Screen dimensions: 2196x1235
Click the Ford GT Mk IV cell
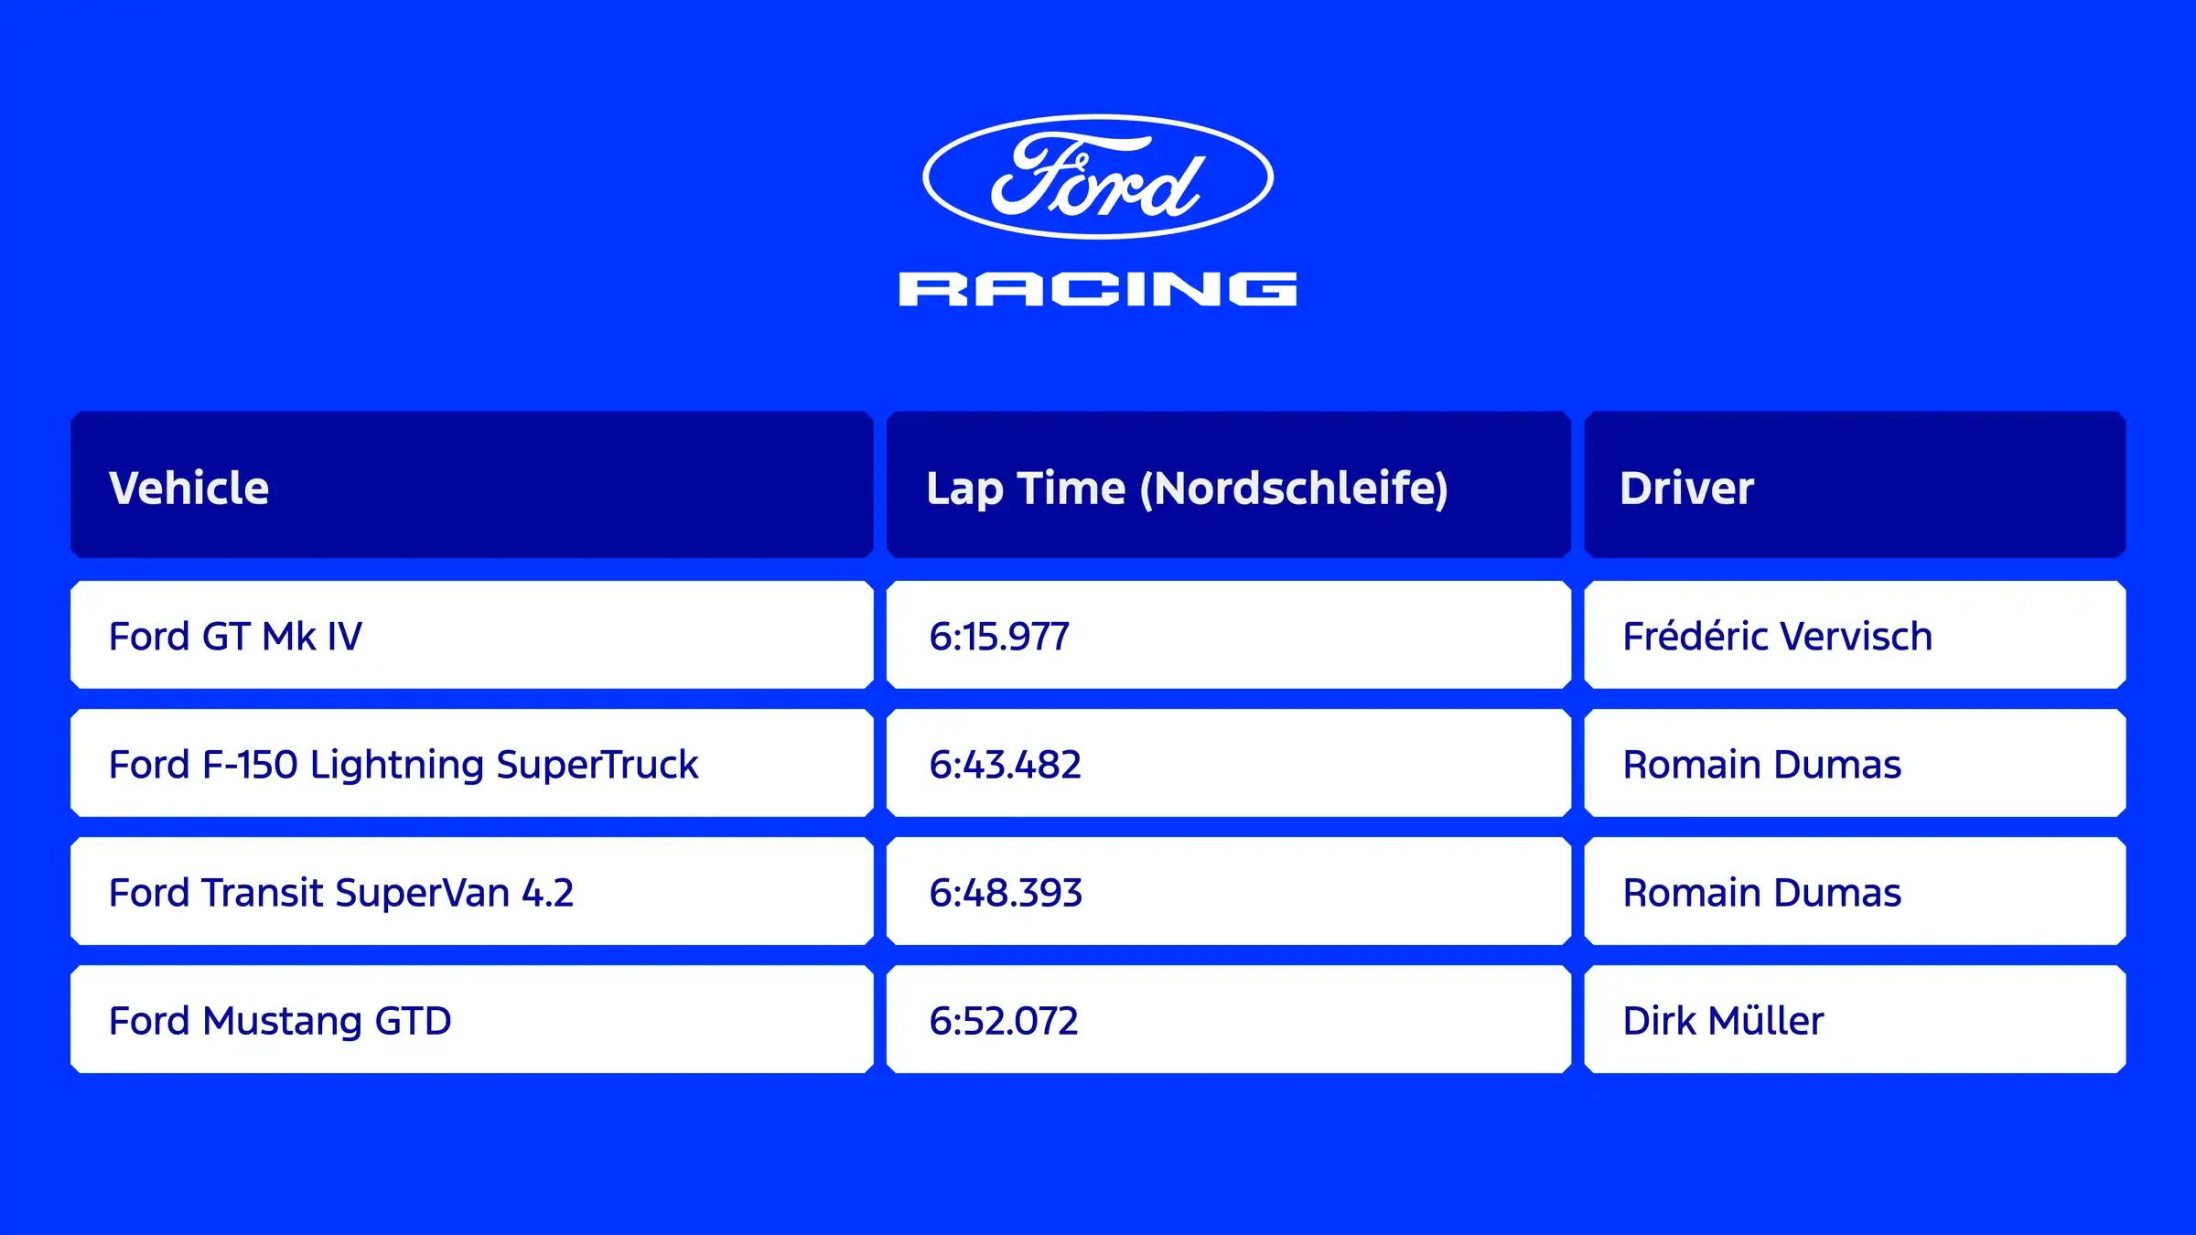(x=235, y=636)
